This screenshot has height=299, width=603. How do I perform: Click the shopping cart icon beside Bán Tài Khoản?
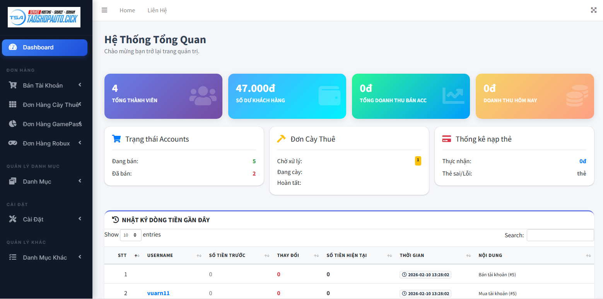[13, 85]
